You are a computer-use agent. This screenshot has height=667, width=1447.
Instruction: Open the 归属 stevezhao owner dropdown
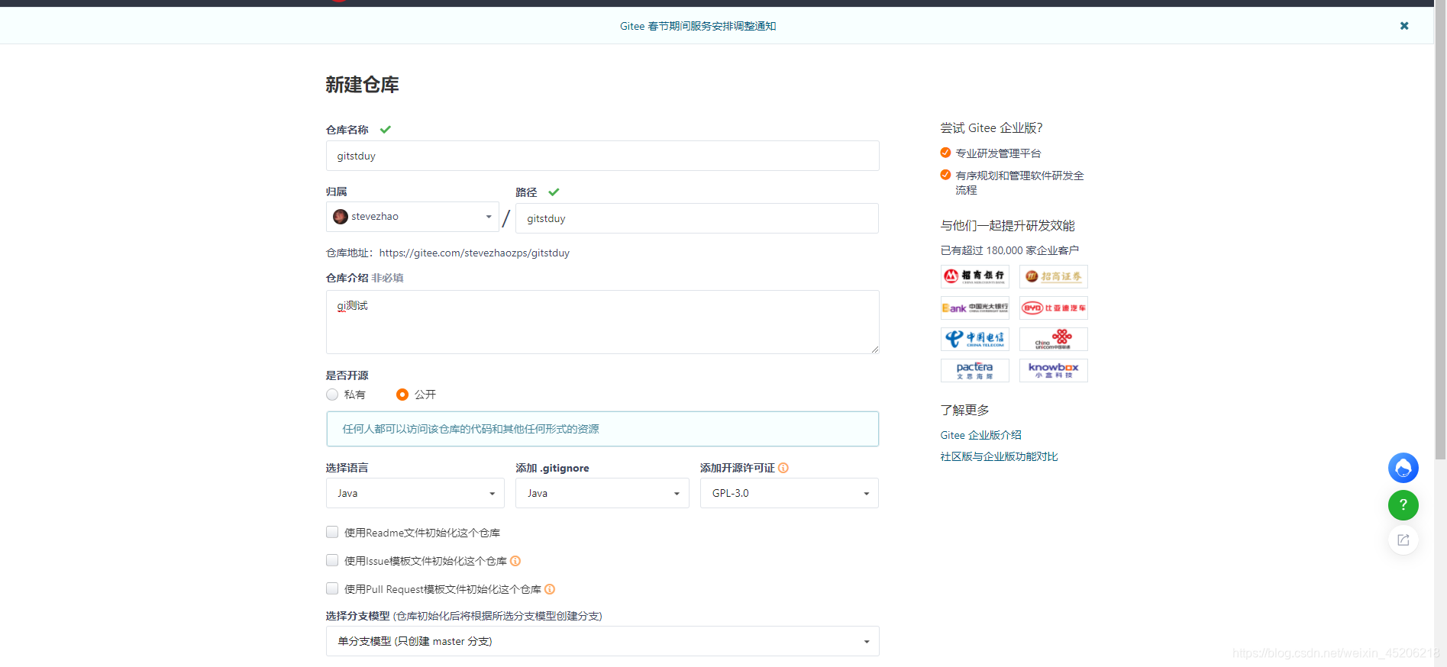pyautogui.click(x=412, y=217)
